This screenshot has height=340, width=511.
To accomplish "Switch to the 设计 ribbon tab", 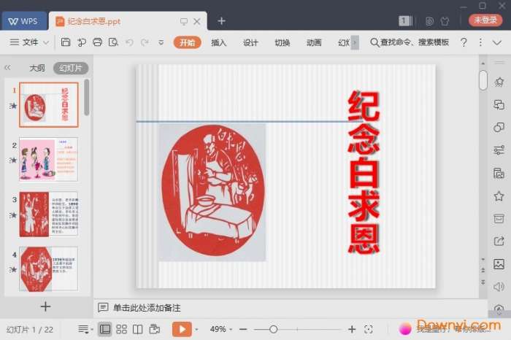I will 250,42.
